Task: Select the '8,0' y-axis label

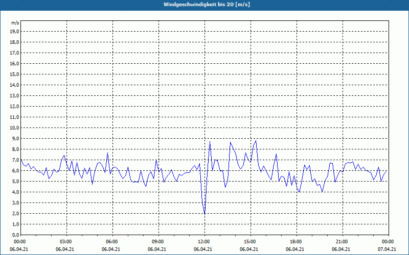Action: point(15,149)
